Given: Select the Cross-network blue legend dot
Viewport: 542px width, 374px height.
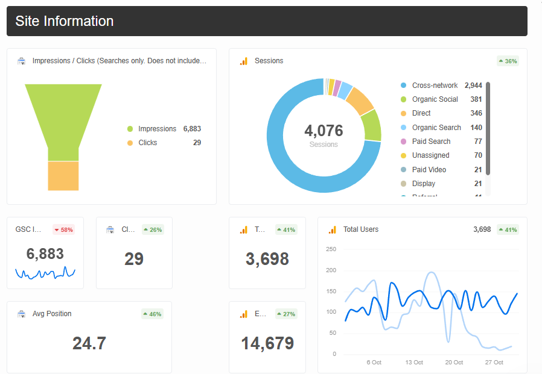Looking at the screenshot, I should 403,86.
